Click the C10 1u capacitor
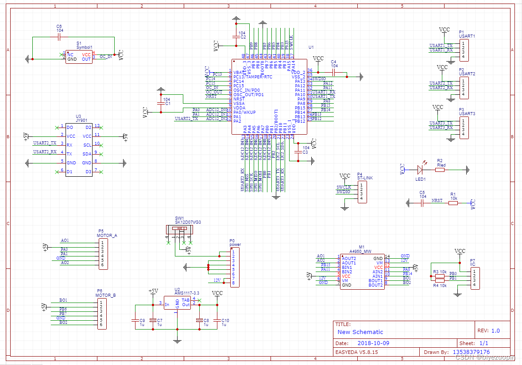This screenshot has height=365, width=522. pyautogui.click(x=217, y=320)
